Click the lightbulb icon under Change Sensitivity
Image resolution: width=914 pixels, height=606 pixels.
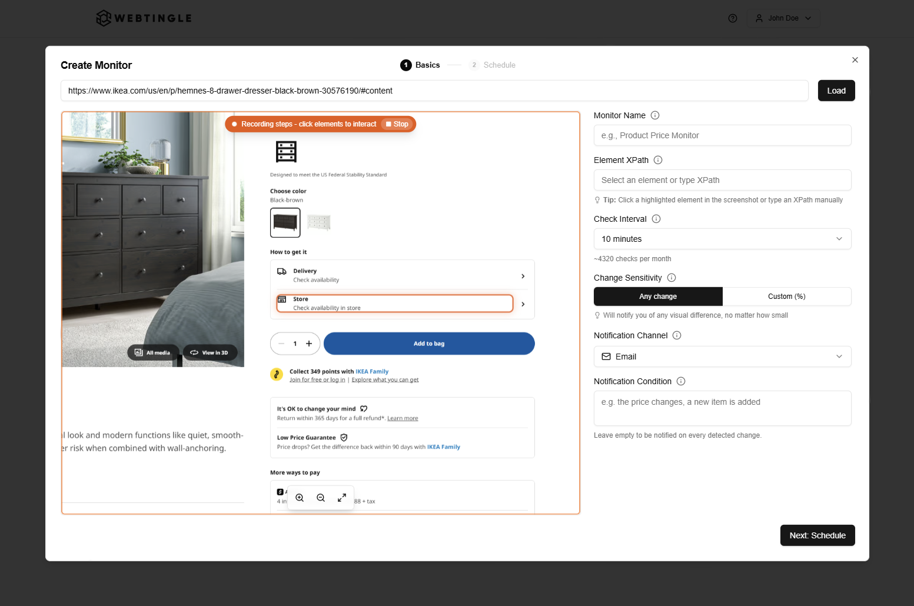[597, 315]
